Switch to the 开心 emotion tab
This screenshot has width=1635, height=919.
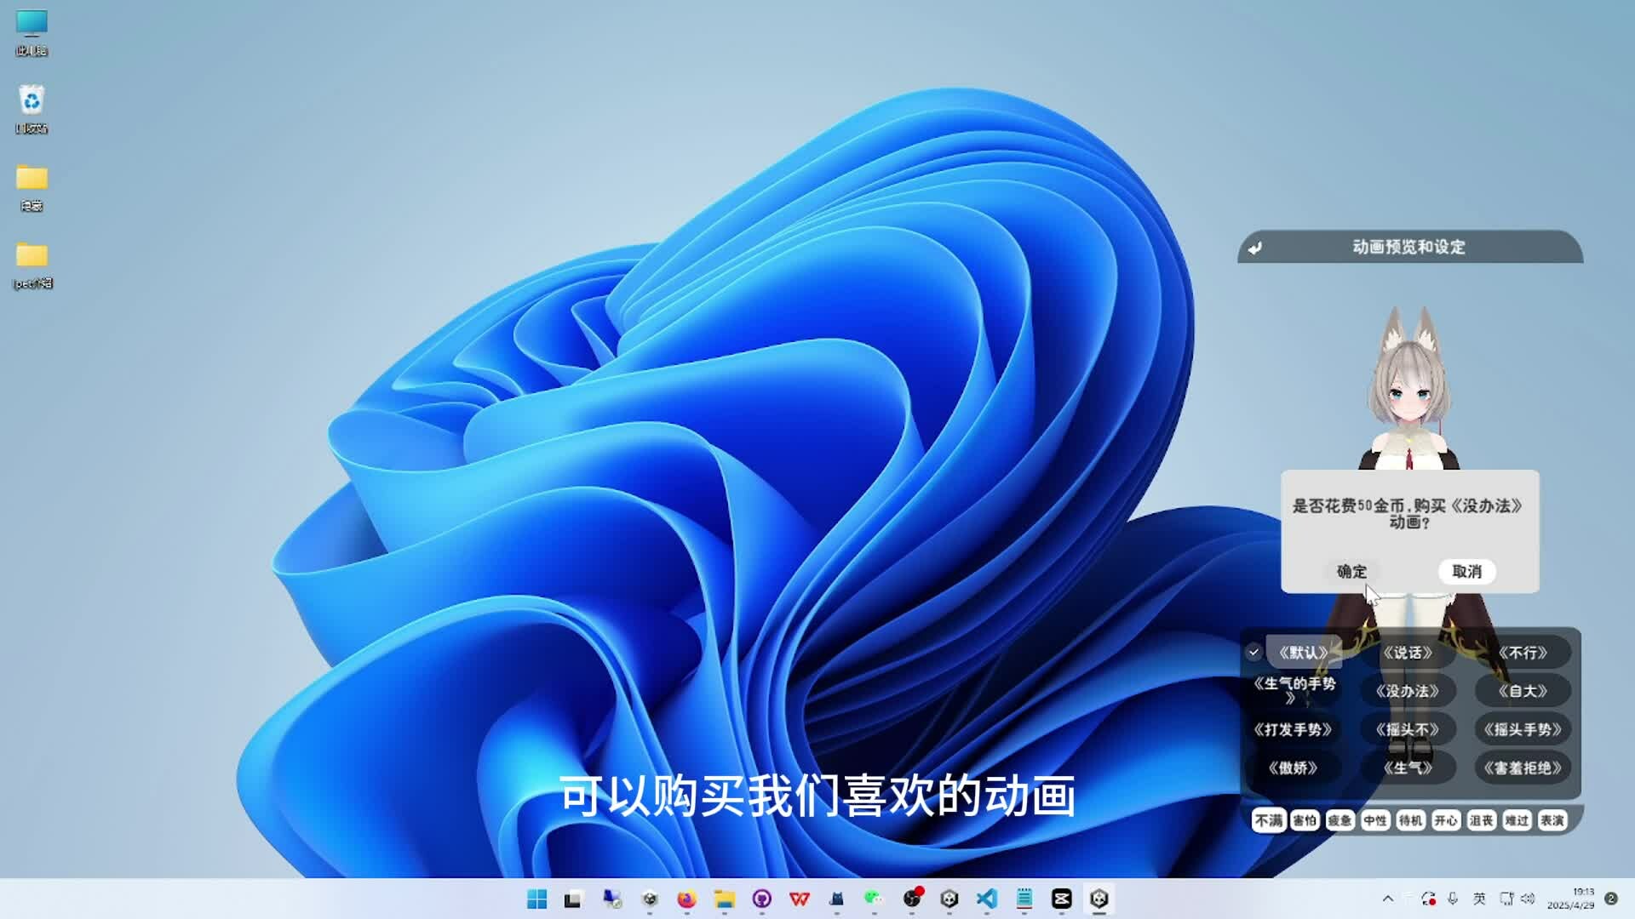1445,820
